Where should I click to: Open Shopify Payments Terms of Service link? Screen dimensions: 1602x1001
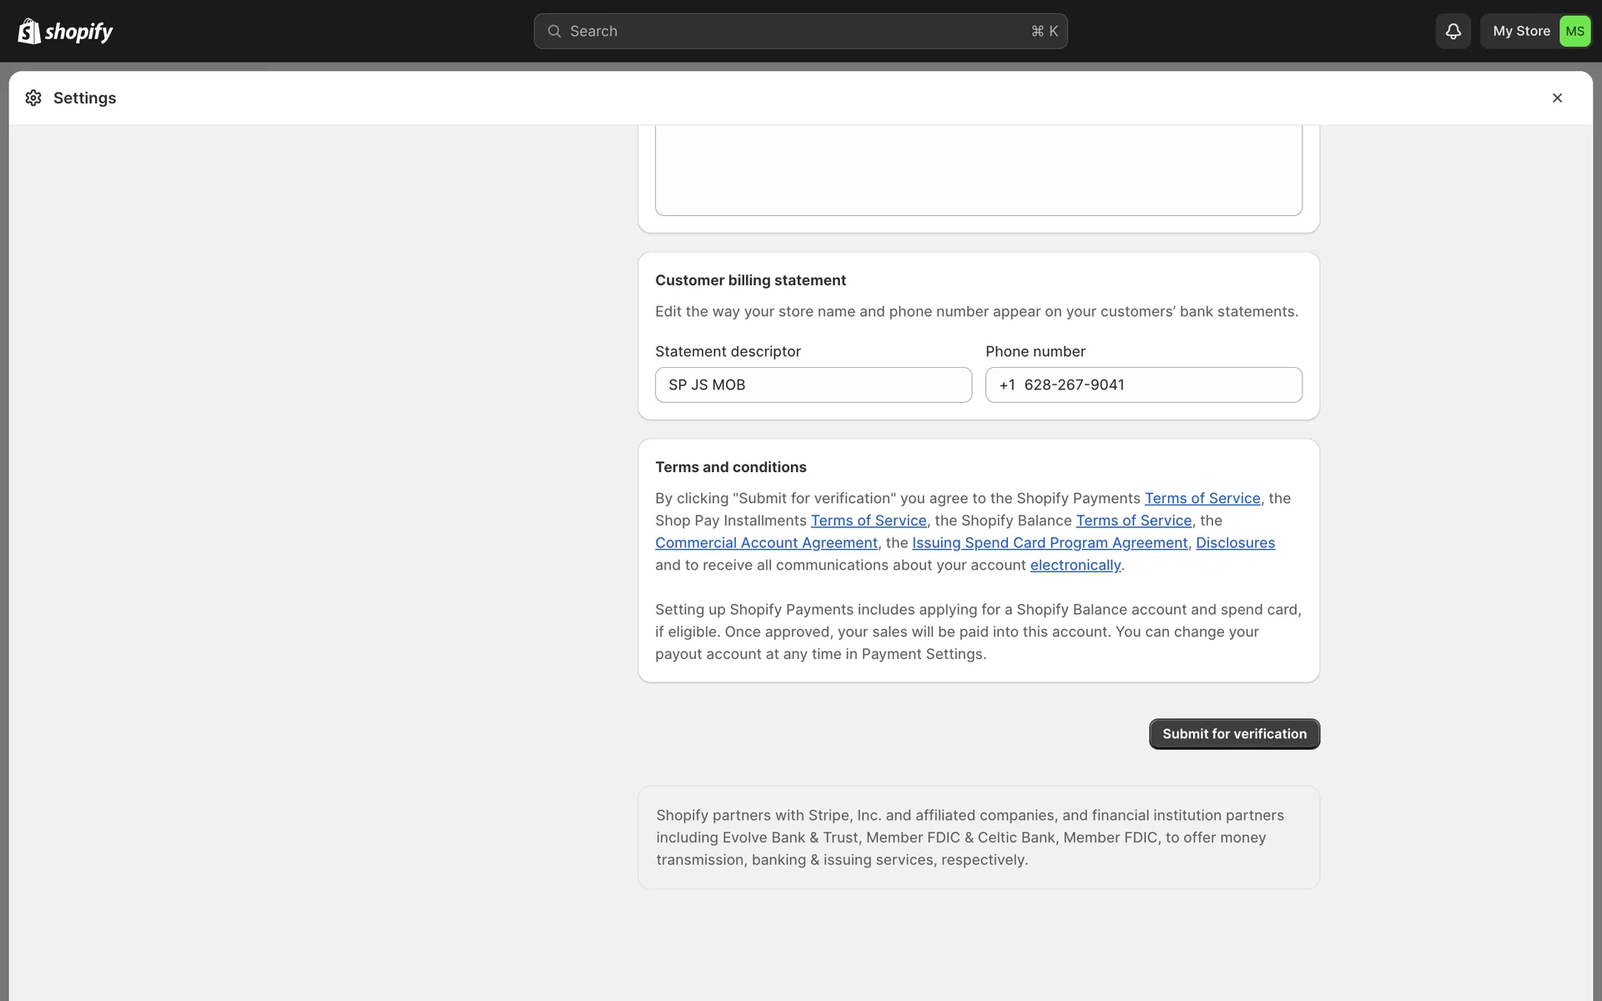pyautogui.click(x=1201, y=498)
